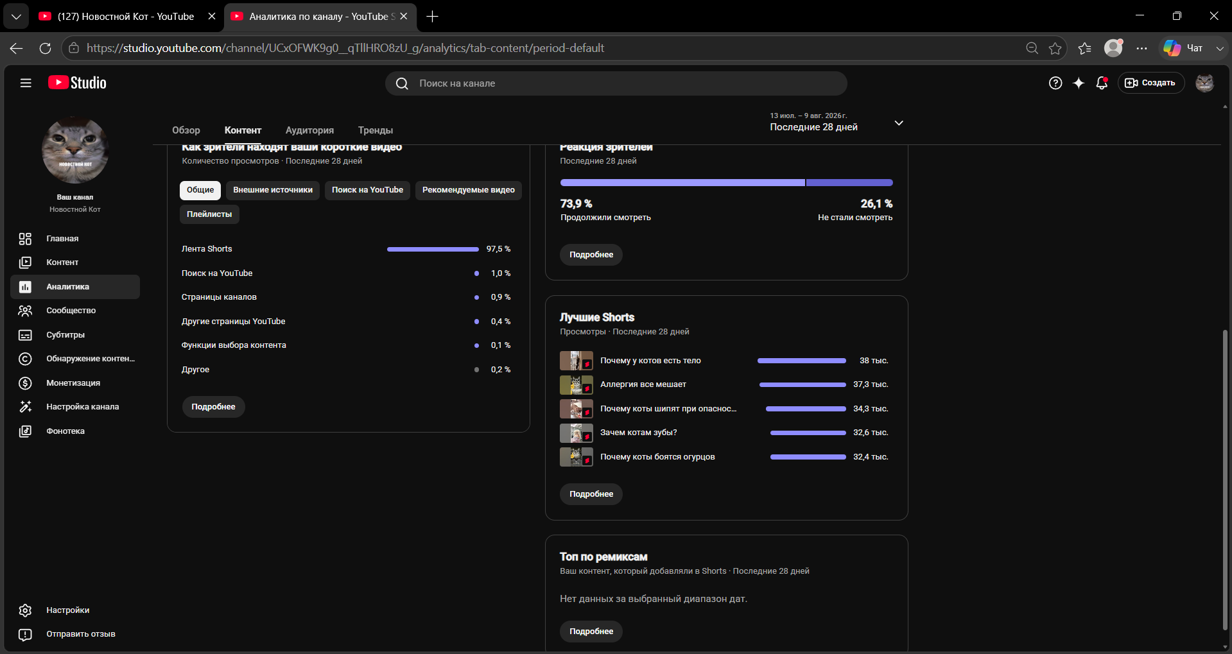
Task: Click the Лента Shorts percentage bar
Action: click(x=433, y=249)
